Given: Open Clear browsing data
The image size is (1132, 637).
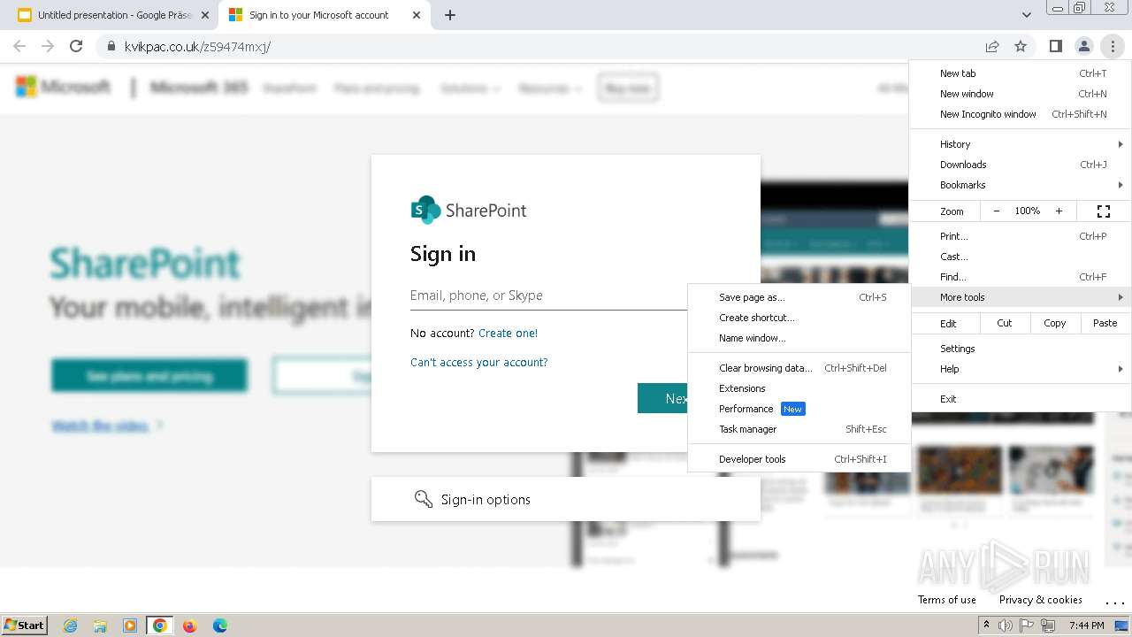Looking at the screenshot, I should (x=799, y=368).
